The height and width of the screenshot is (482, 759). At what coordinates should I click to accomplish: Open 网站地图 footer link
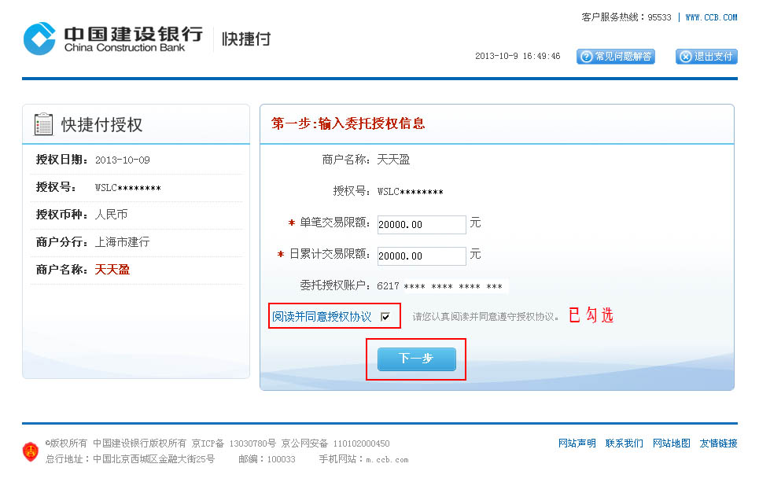(671, 443)
